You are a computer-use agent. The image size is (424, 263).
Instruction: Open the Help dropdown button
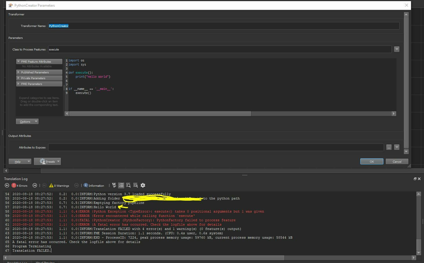click(20, 162)
